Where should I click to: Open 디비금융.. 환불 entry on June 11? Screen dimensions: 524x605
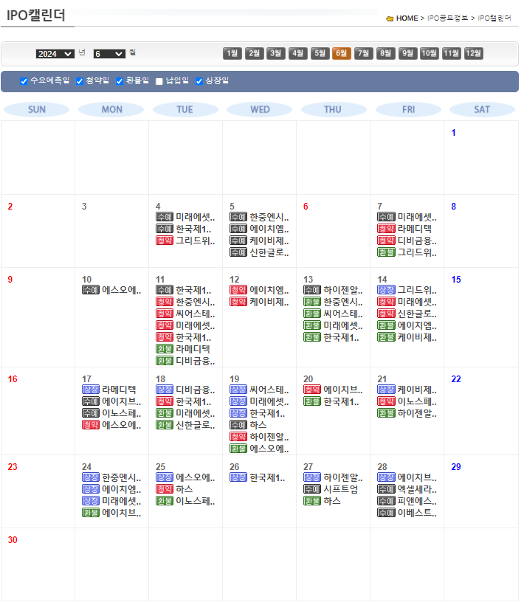point(196,361)
